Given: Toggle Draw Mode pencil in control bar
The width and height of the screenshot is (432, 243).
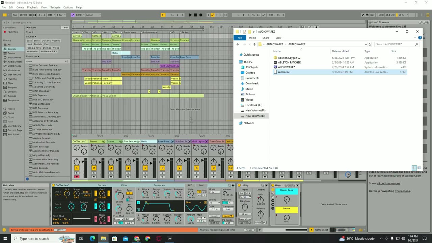Looking at the screenshot, I should click(363, 15).
